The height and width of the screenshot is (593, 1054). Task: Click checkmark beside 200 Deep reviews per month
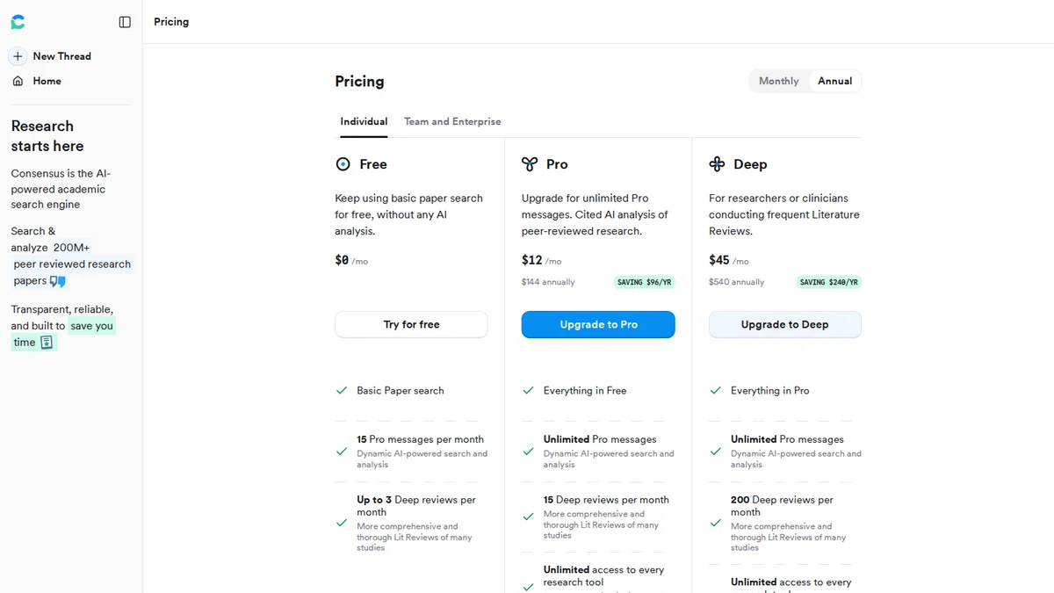(715, 523)
